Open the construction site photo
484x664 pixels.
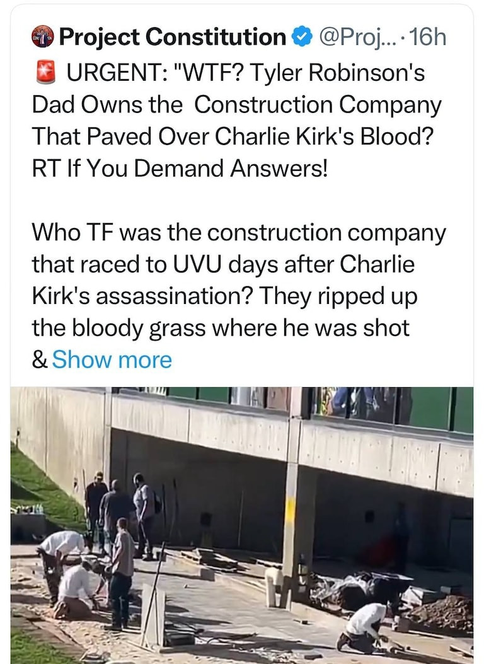[x=242, y=525]
